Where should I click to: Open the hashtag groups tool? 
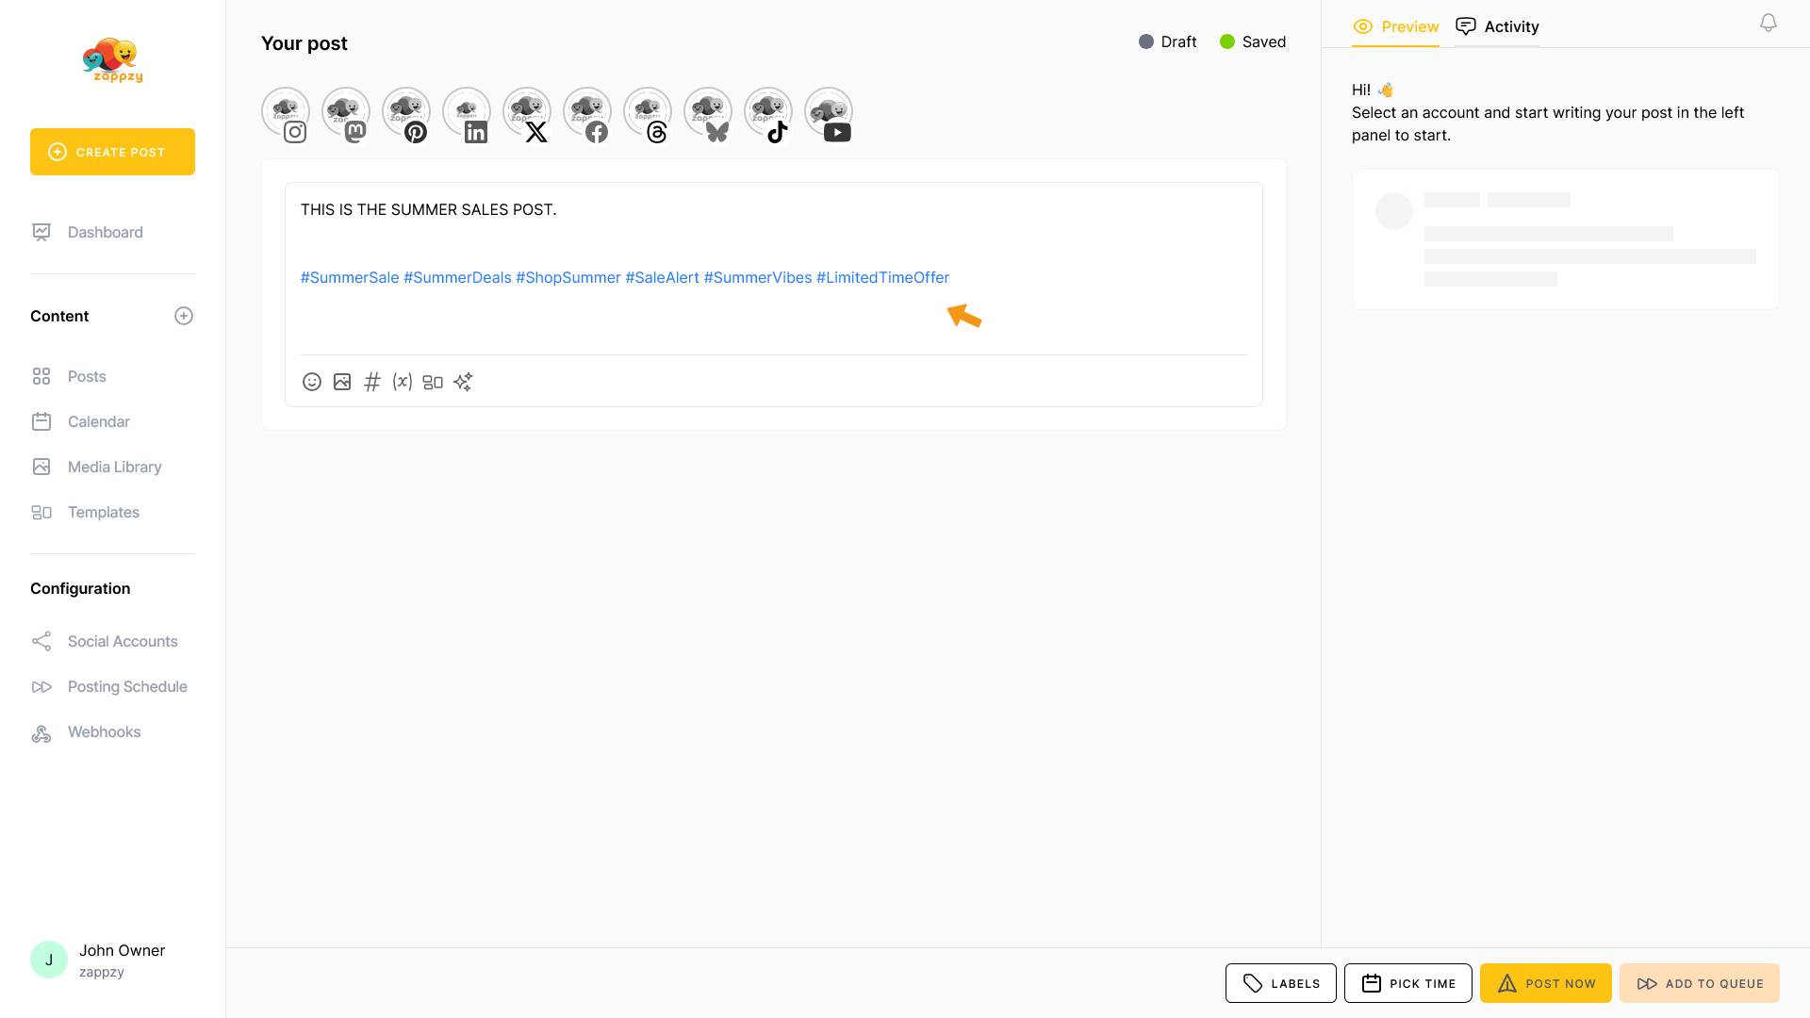(372, 382)
